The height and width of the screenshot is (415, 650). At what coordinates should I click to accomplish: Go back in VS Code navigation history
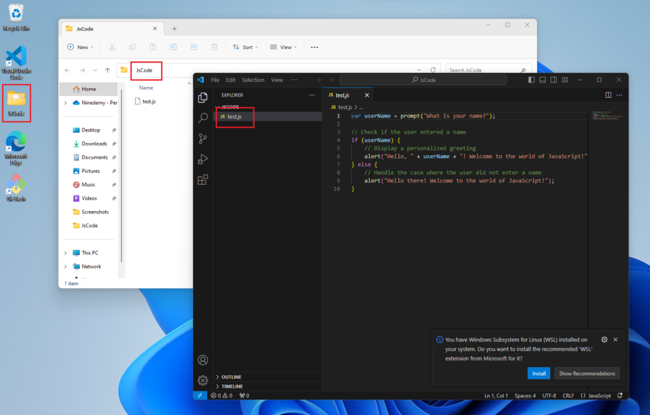click(x=320, y=79)
